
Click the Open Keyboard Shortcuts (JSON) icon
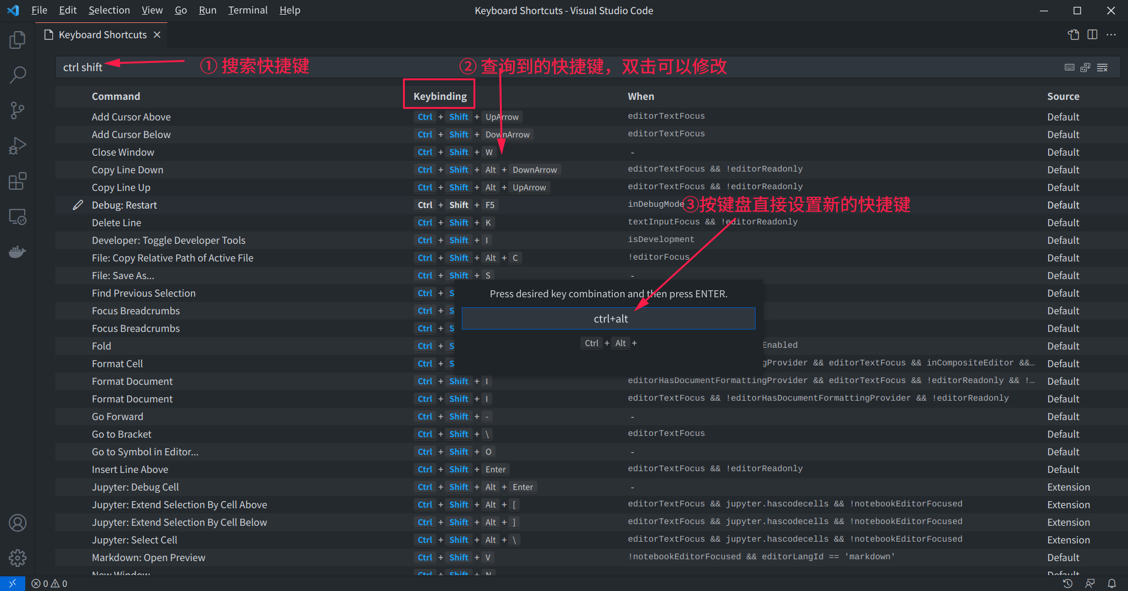click(1073, 35)
